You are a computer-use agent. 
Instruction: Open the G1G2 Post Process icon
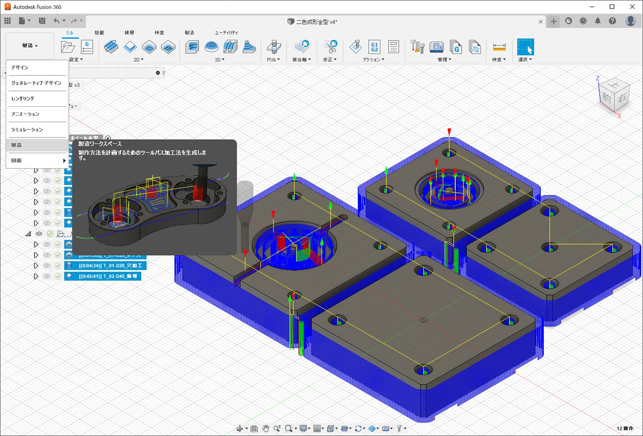click(374, 47)
